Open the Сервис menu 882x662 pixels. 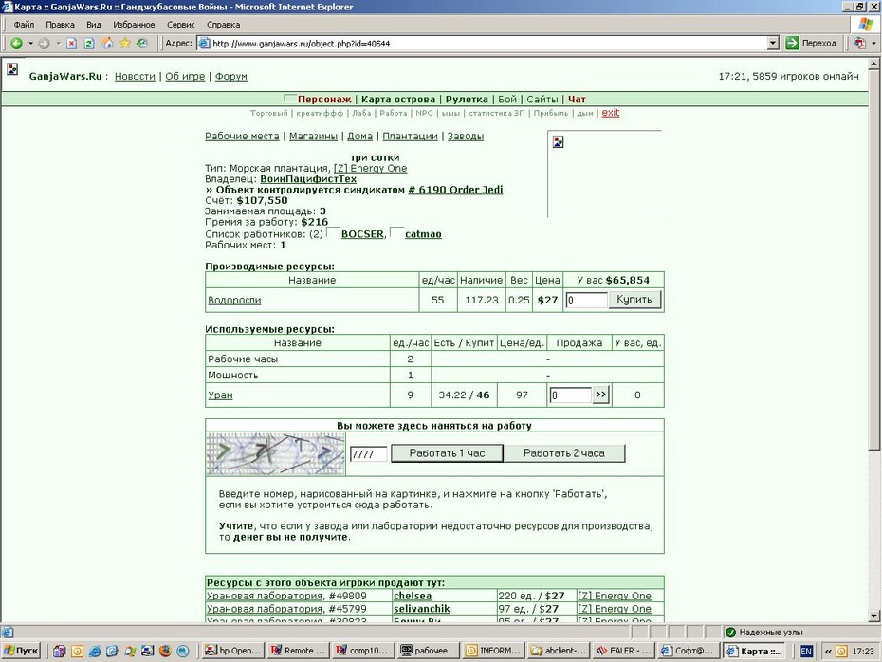coord(180,25)
